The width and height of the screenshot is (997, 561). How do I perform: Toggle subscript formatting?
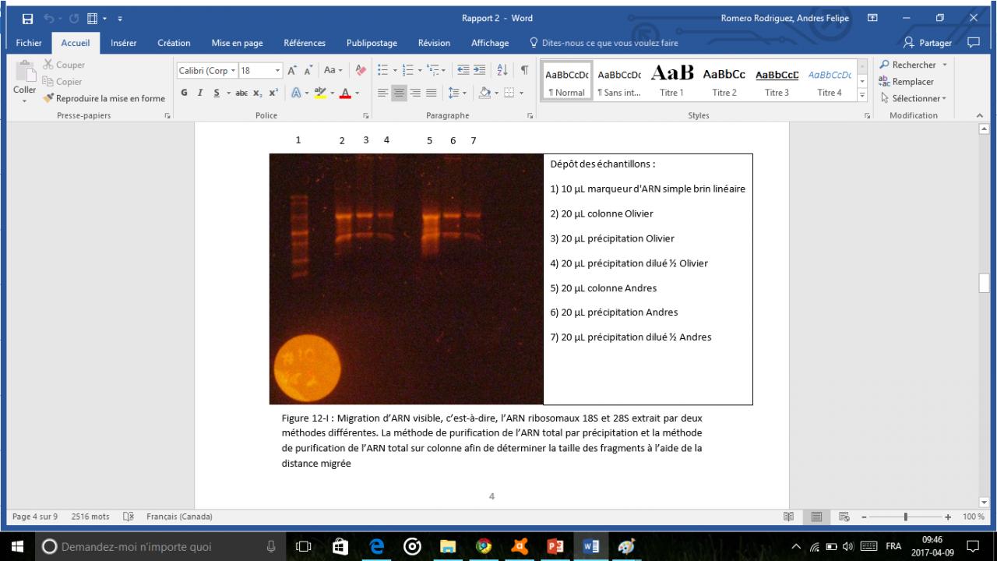click(258, 93)
